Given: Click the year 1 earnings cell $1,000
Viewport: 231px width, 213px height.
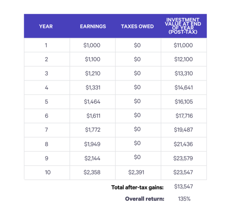Looking at the screenshot, I should click(x=92, y=45).
